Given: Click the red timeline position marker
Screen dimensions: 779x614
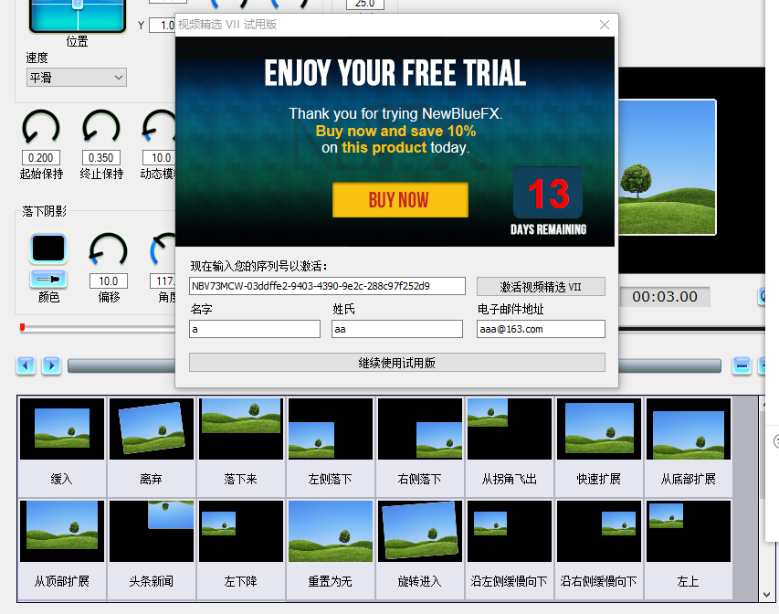Looking at the screenshot, I should 22,327.
